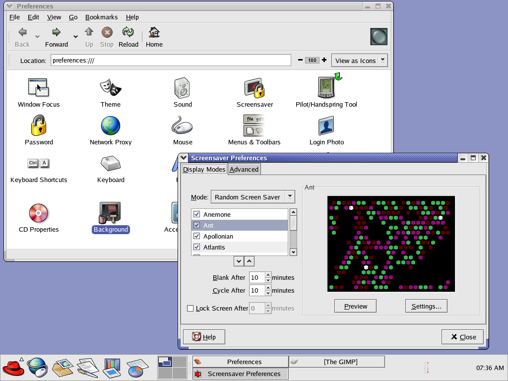The width and height of the screenshot is (508, 381).
Task: Open the Keyboard Shortcuts icon
Action: tap(39, 163)
